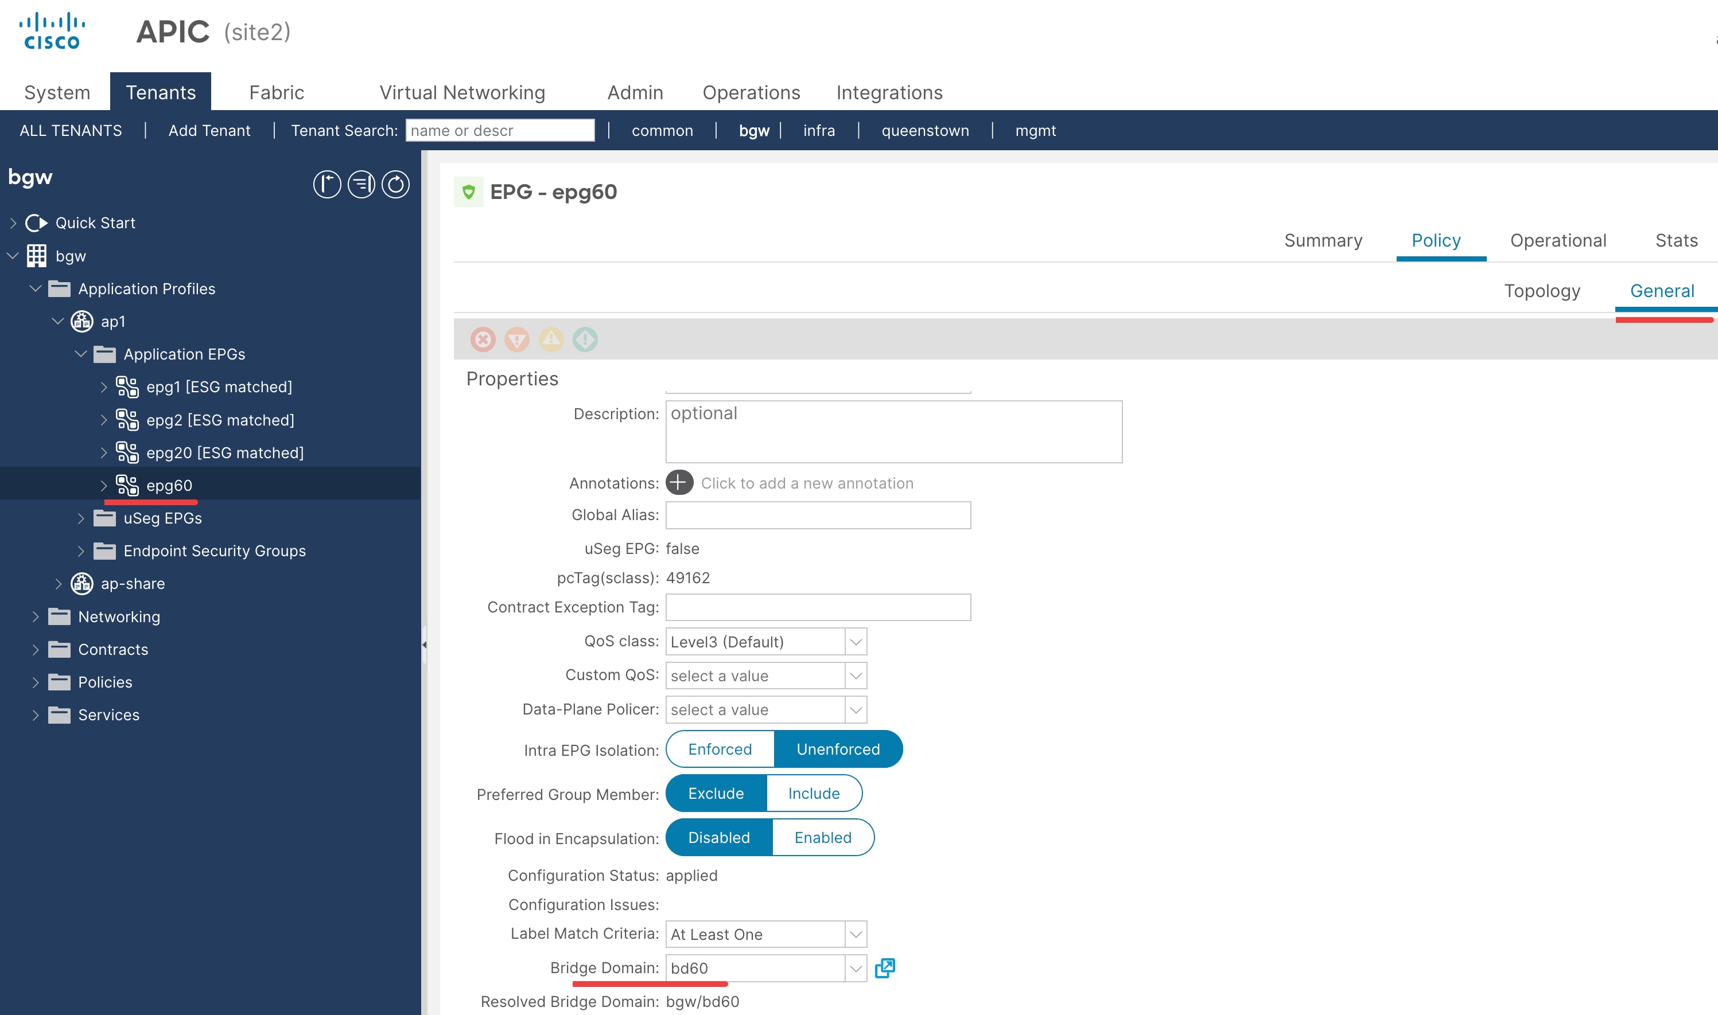The width and height of the screenshot is (1718, 1015).
Task: Click the Endpoint Security Groups folder icon
Action: coord(104,551)
